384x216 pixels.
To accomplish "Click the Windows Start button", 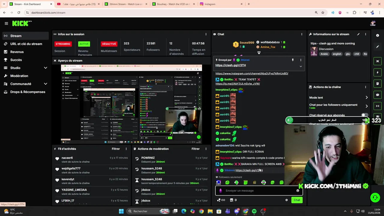I will coord(121,211).
